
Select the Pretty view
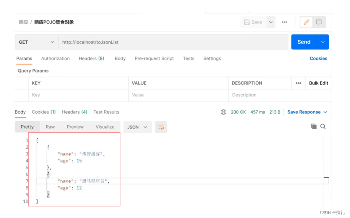point(27,127)
